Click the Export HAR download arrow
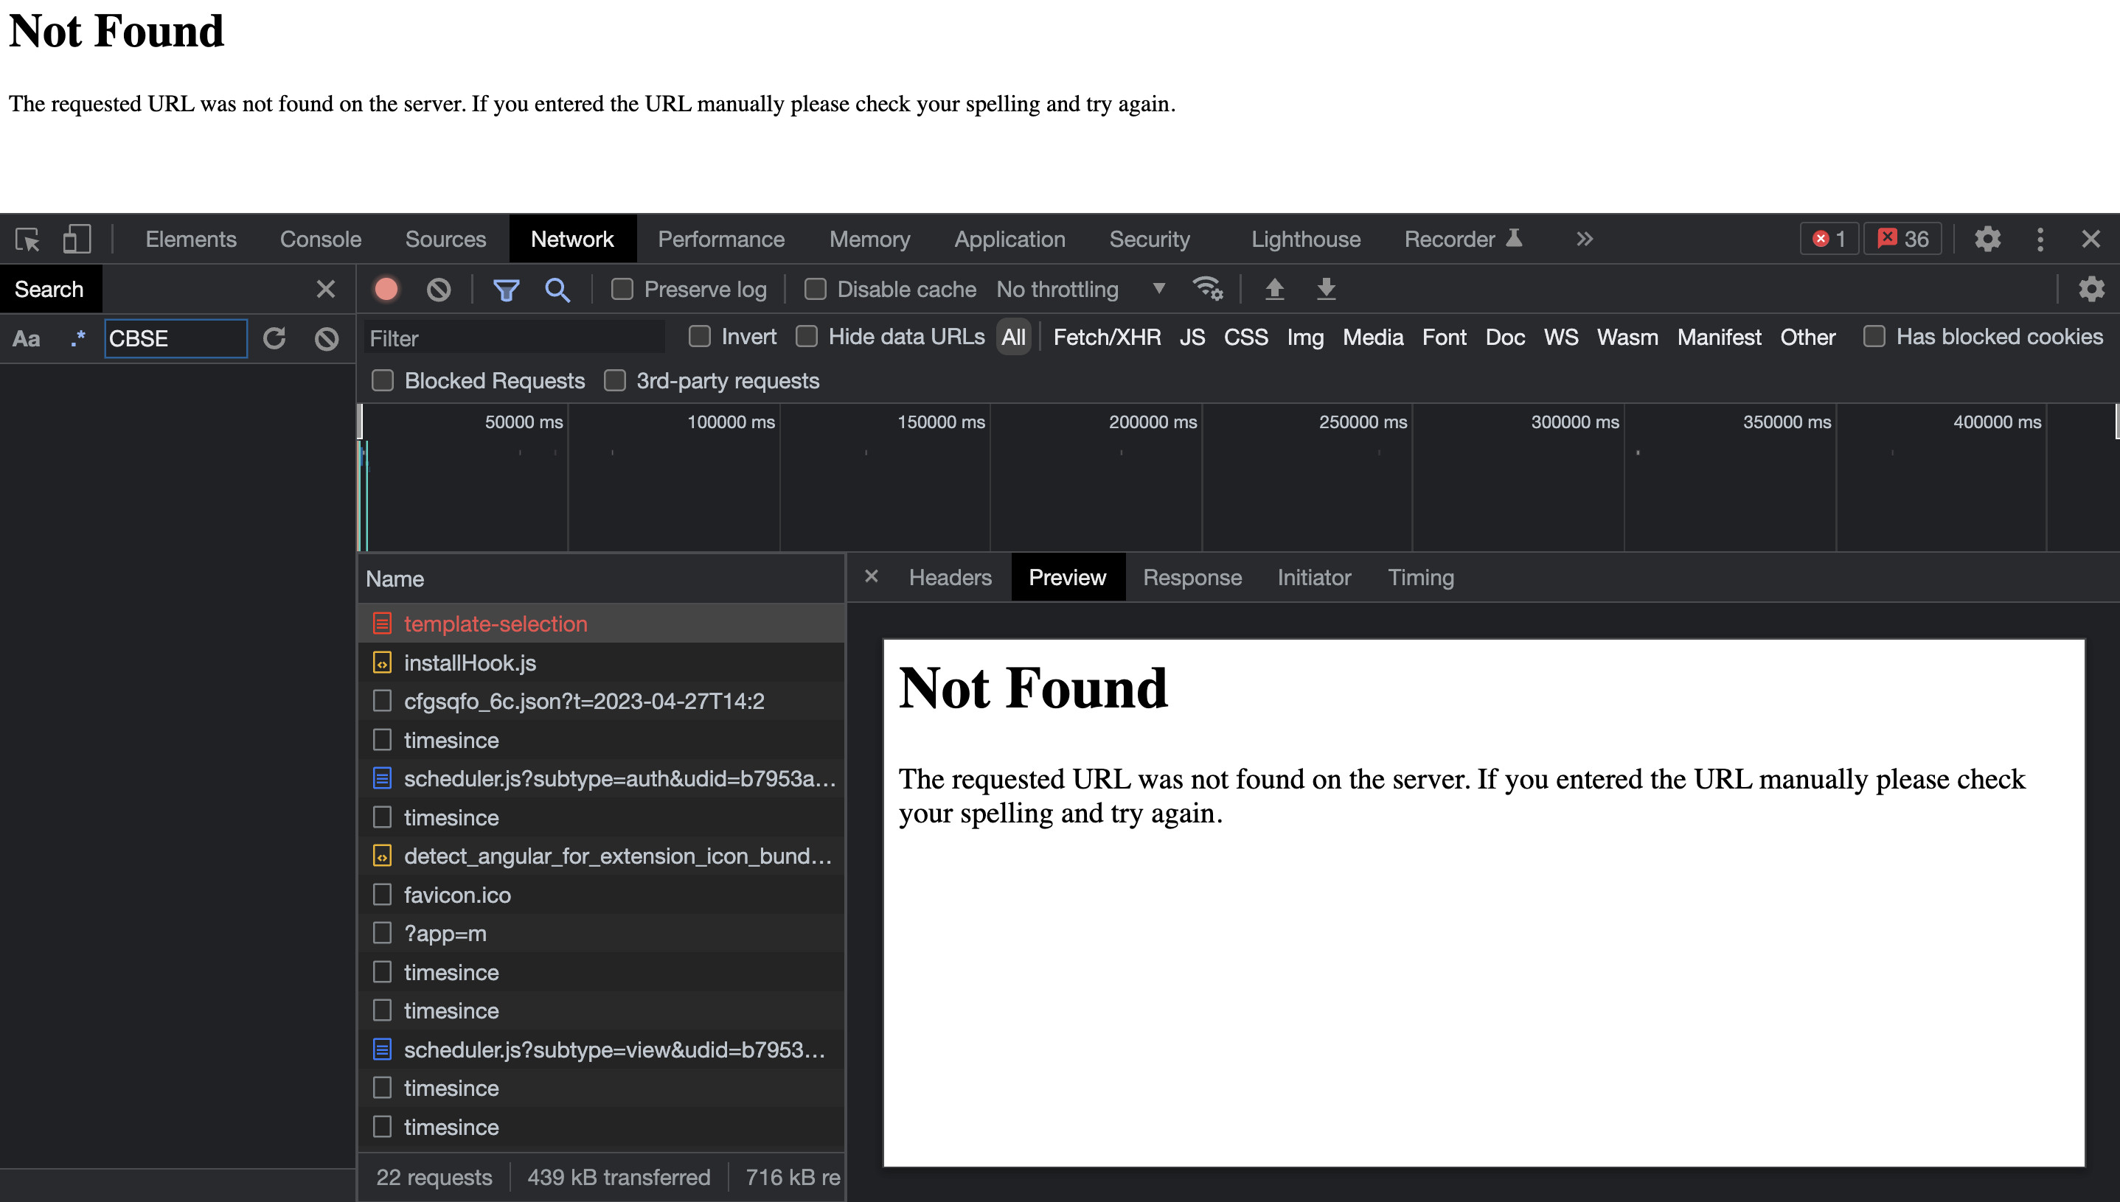 click(1326, 289)
